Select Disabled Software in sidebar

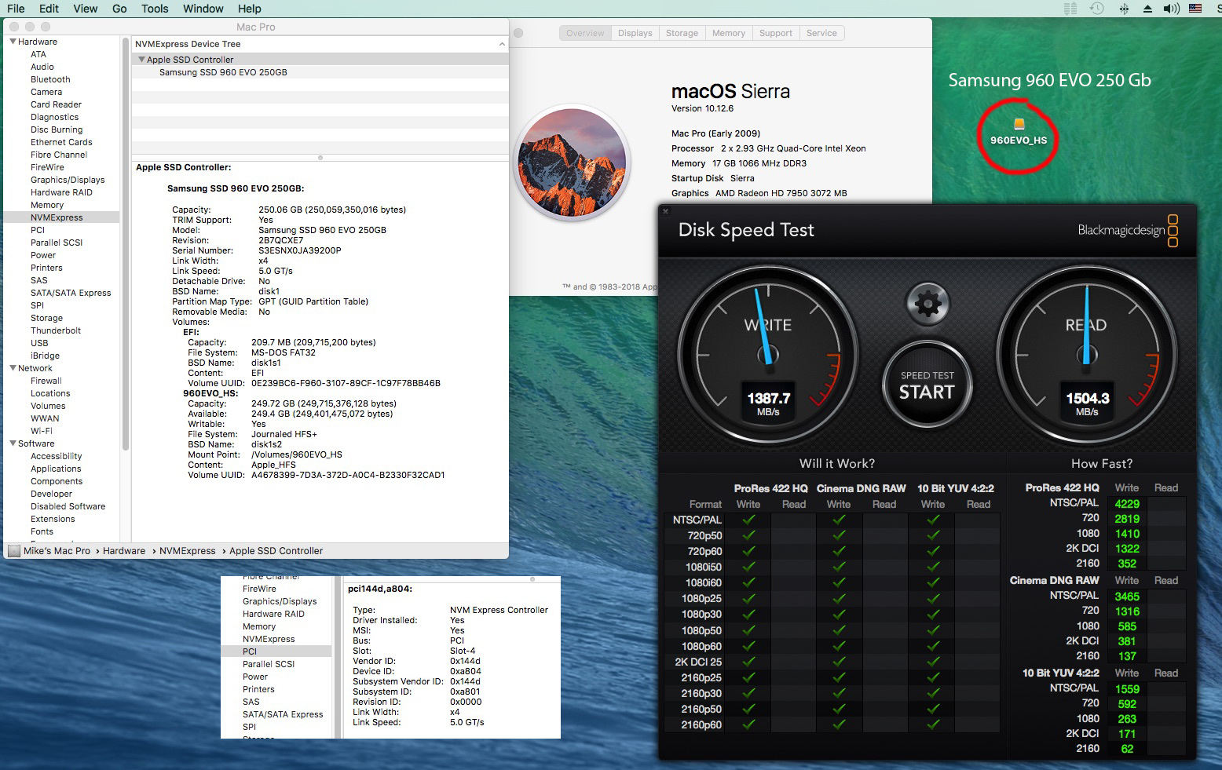pos(68,506)
